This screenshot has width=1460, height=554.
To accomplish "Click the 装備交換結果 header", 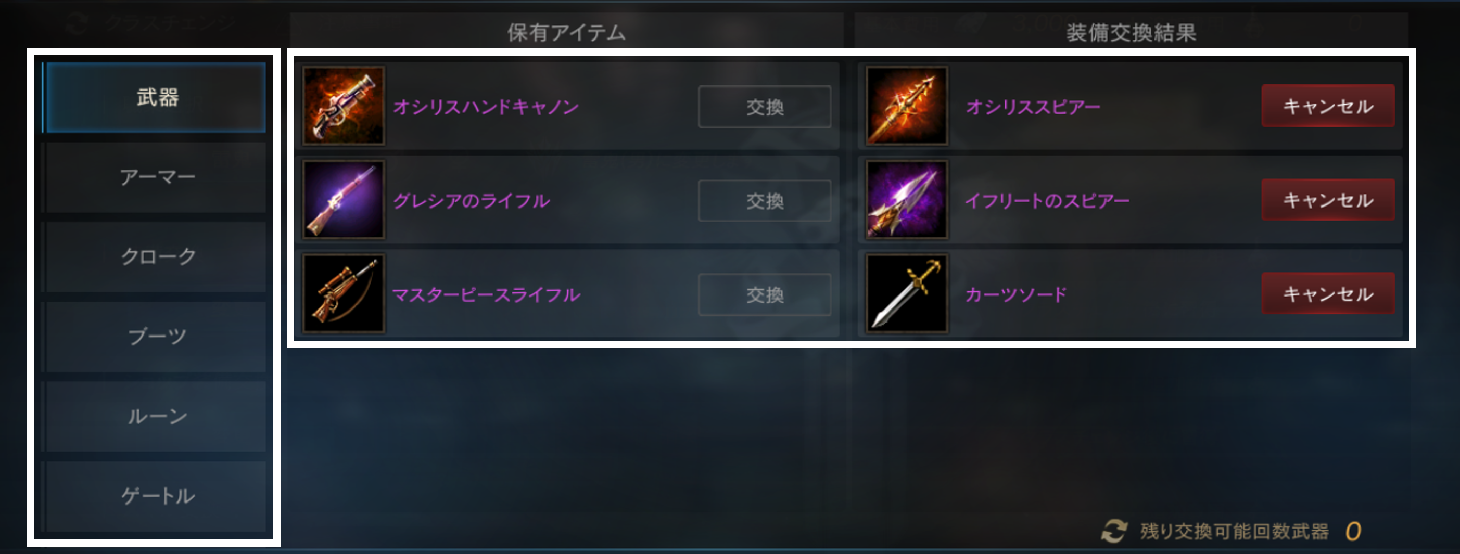I will (x=1131, y=32).
